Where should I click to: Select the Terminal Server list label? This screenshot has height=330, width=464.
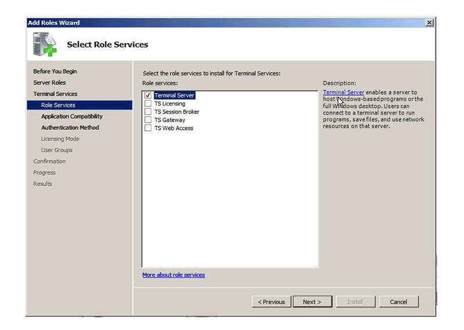point(175,95)
